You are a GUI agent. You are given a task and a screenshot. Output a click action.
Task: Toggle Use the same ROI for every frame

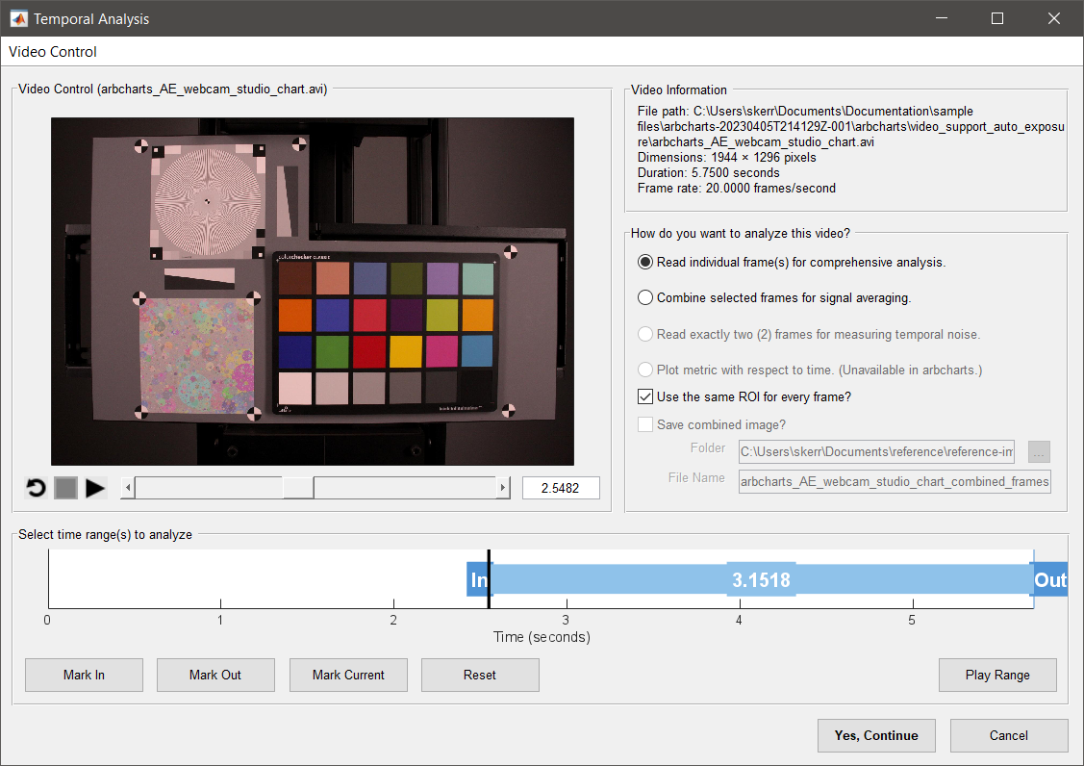pos(744,396)
